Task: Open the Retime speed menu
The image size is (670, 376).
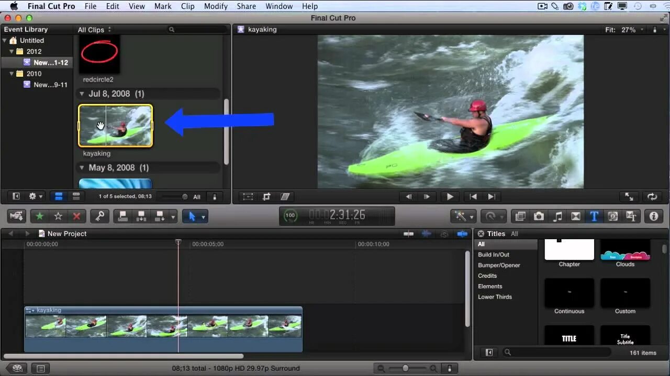Action: (493, 216)
